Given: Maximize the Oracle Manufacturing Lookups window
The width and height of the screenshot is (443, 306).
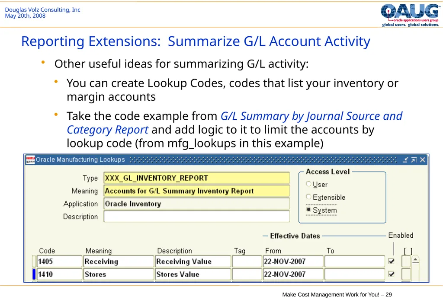Looking at the screenshot, I should point(414,160).
